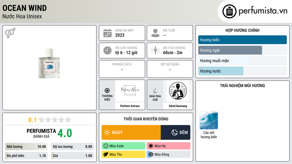Image resolution: width=292 pixels, height=164 pixels.
Task: Click the nose perfumer icon
Action: 155,91
